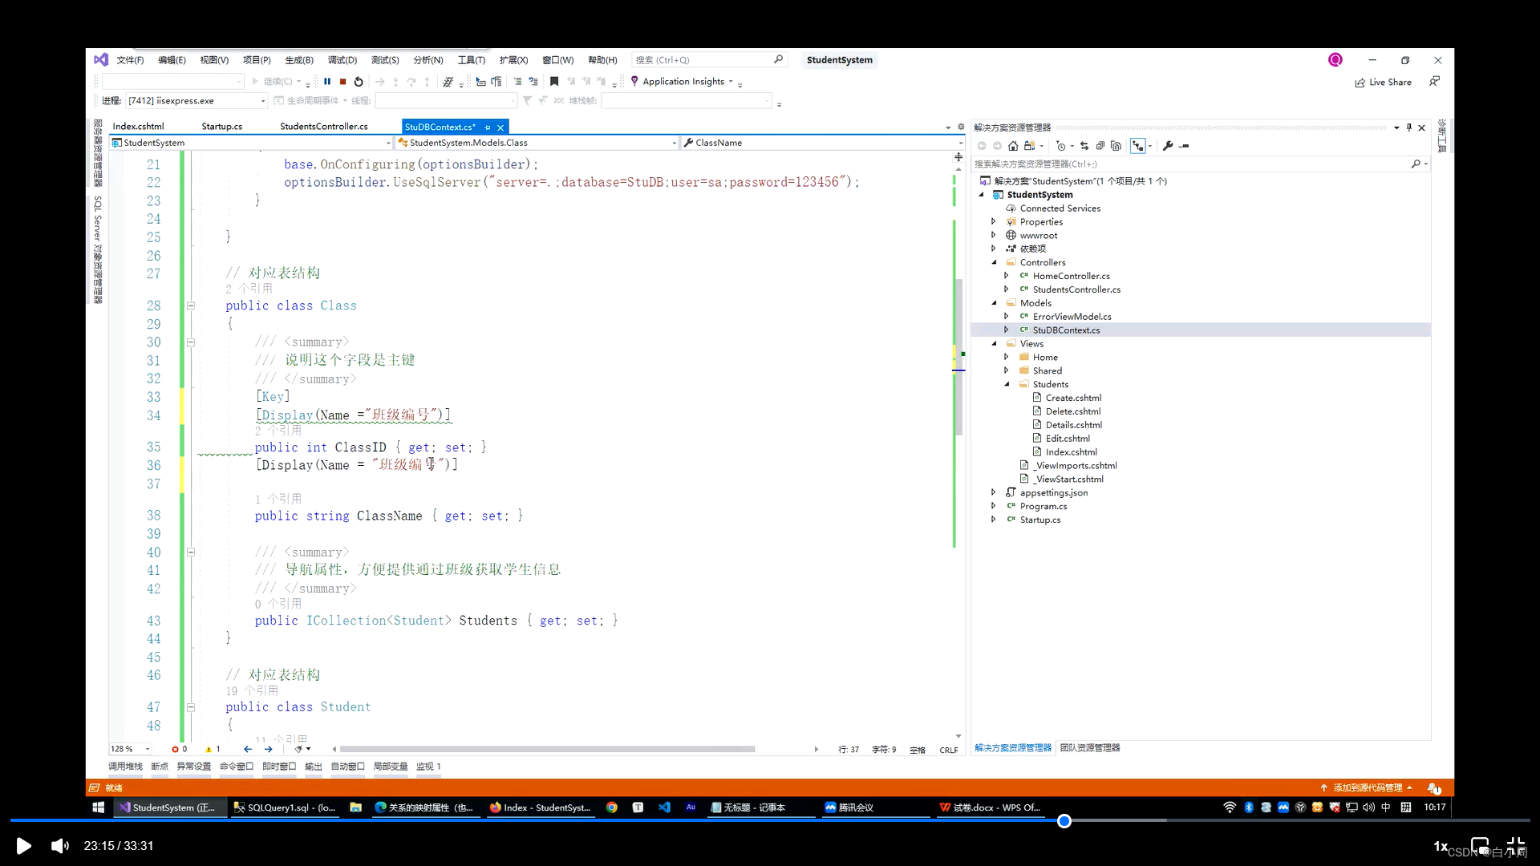The image size is (1540, 866).
Task: Stop debugging with the red square icon
Action: (x=342, y=82)
